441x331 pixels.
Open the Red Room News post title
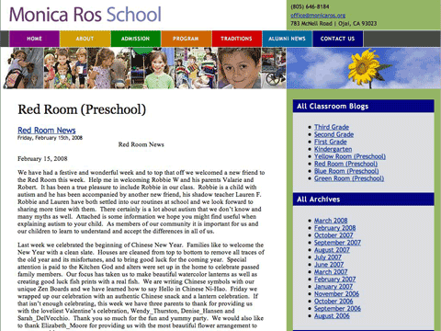tap(47, 130)
